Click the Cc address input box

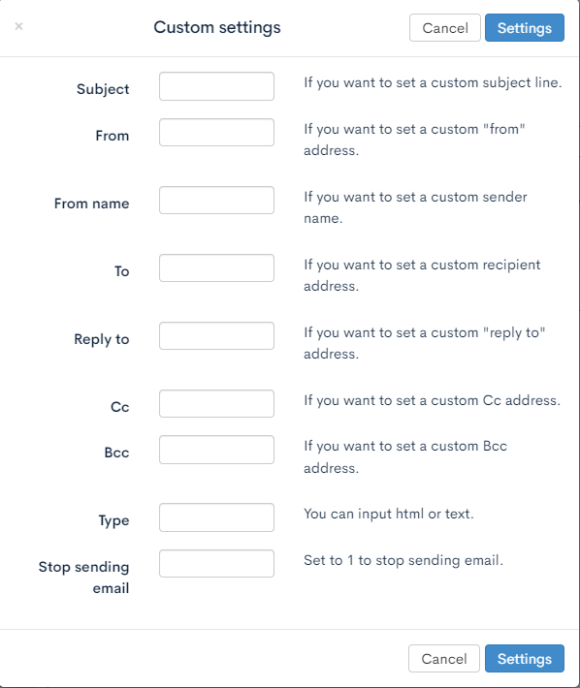[x=216, y=404]
